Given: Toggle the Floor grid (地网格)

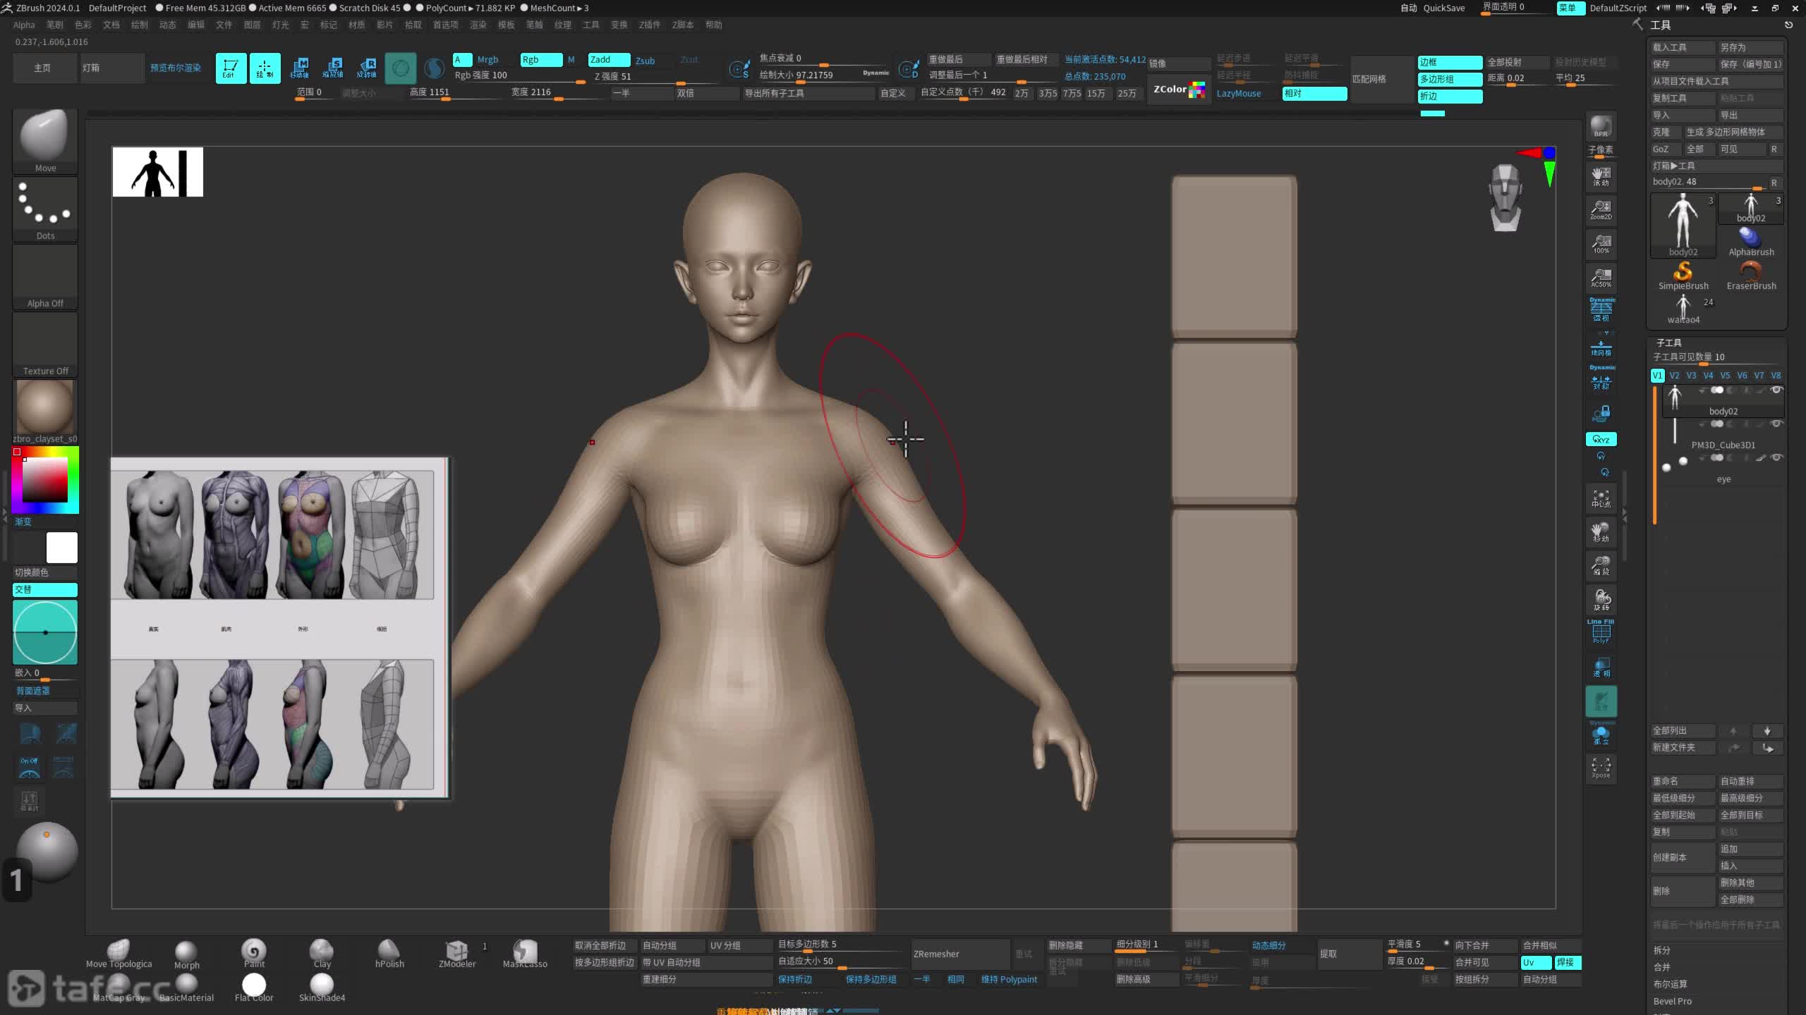Looking at the screenshot, I should tap(1601, 345).
